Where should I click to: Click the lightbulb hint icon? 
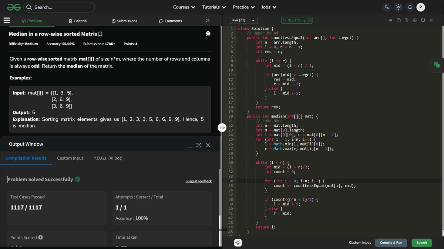(x=238, y=243)
